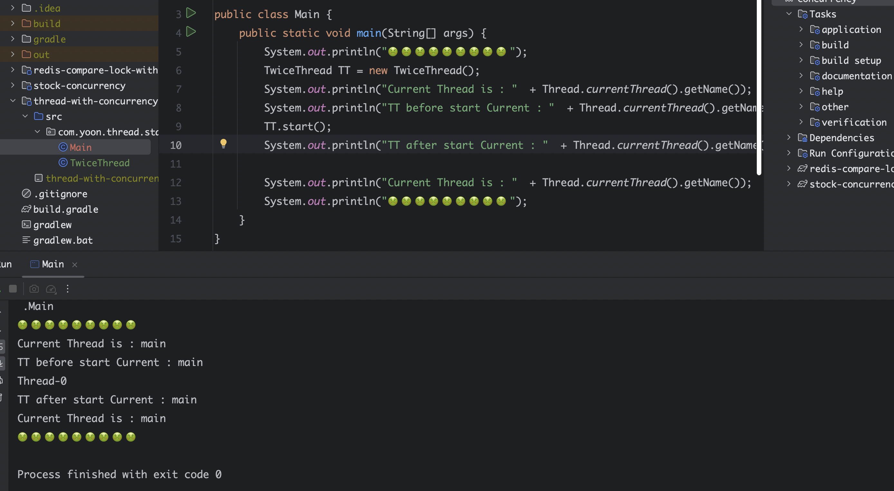Open the .gitignore file
Image resolution: width=894 pixels, height=491 pixels.
[x=61, y=194]
